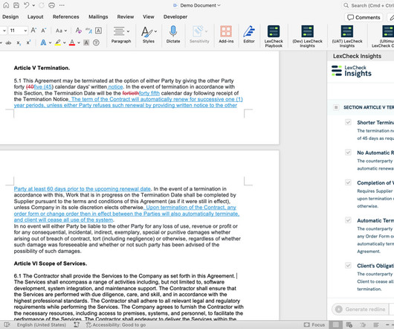The image size is (394, 329).
Task: Toggle the No Automatic Renewal insight checkbox
Action: pyautogui.click(x=348, y=153)
